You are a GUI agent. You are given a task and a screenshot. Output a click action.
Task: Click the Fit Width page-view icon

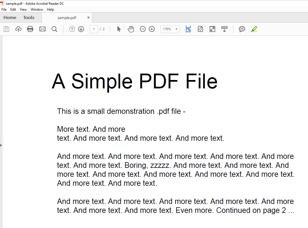pyautogui.click(x=188, y=29)
